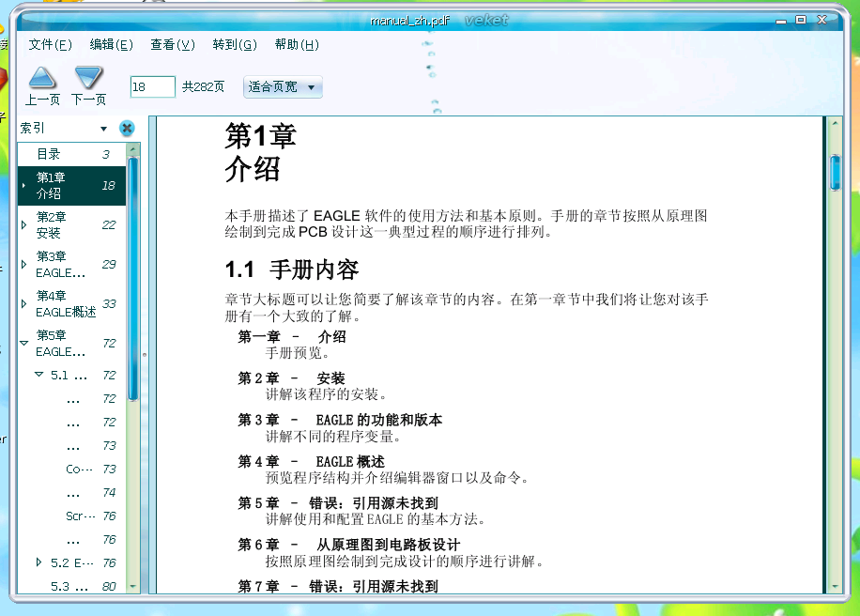Click document scroll-up arrow
Viewport: 860px width, 616px height.
click(x=835, y=124)
